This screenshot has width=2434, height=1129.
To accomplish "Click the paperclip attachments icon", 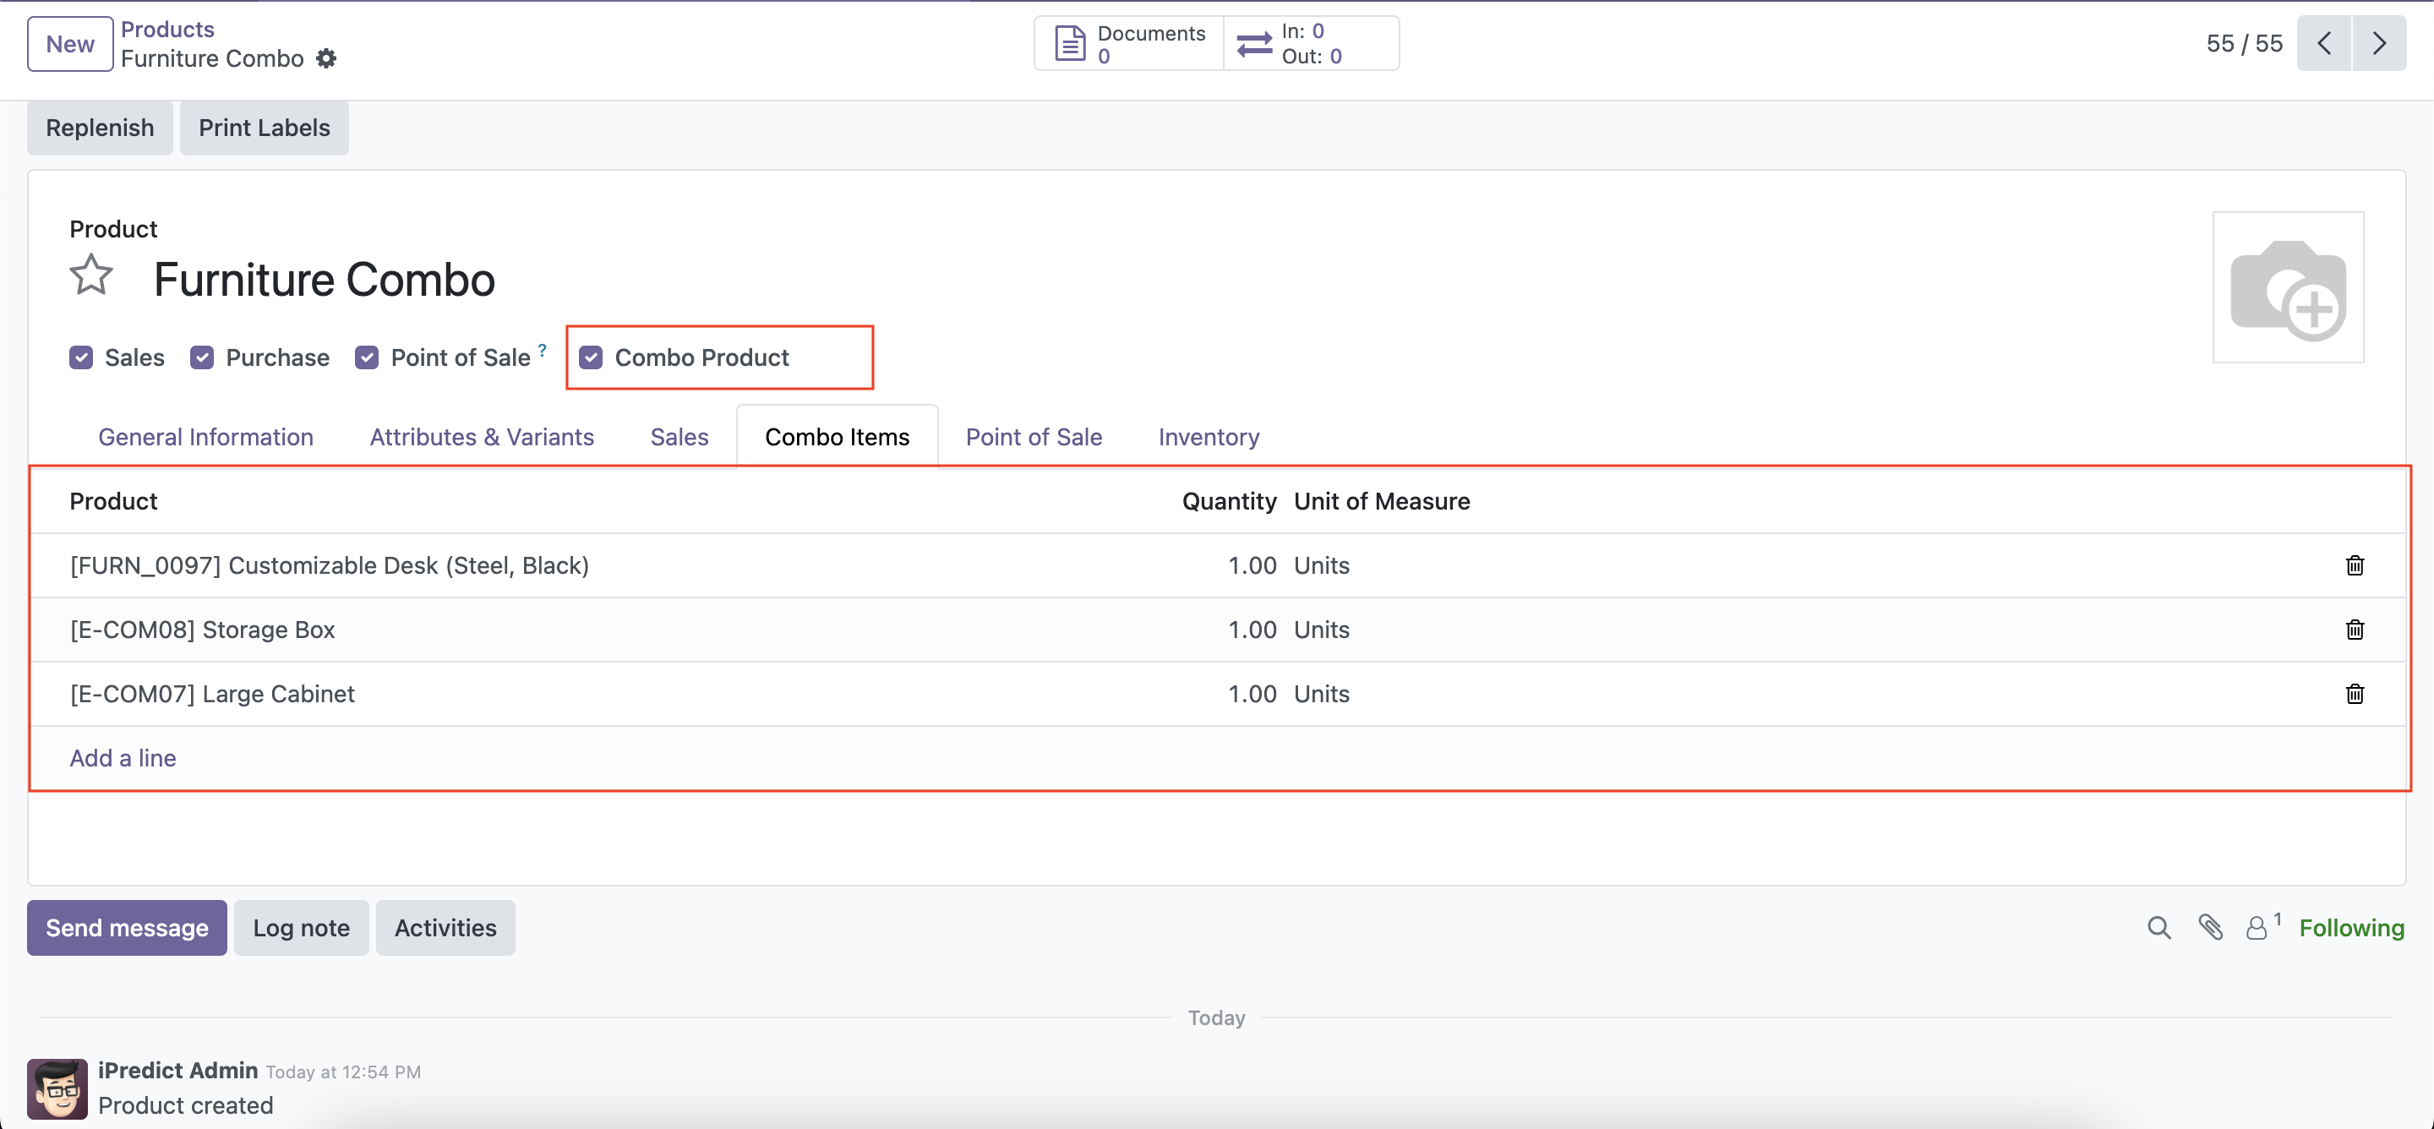I will (x=2210, y=928).
